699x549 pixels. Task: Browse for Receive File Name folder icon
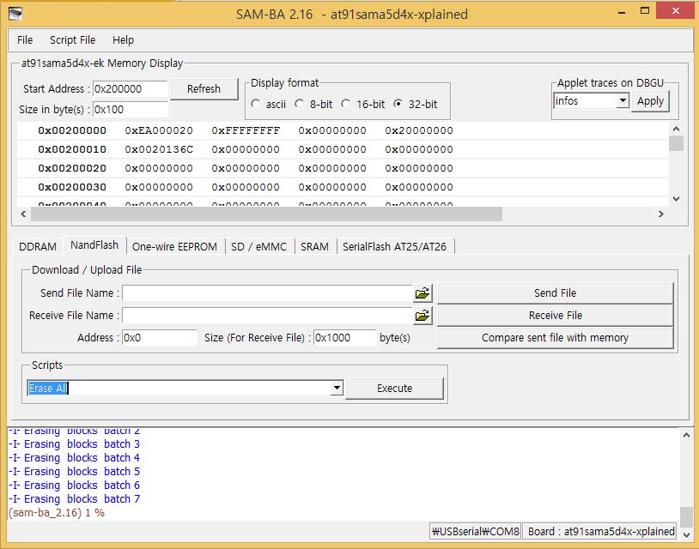(x=422, y=316)
